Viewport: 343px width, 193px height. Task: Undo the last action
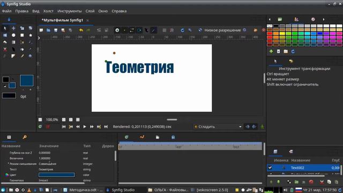[81, 30]
